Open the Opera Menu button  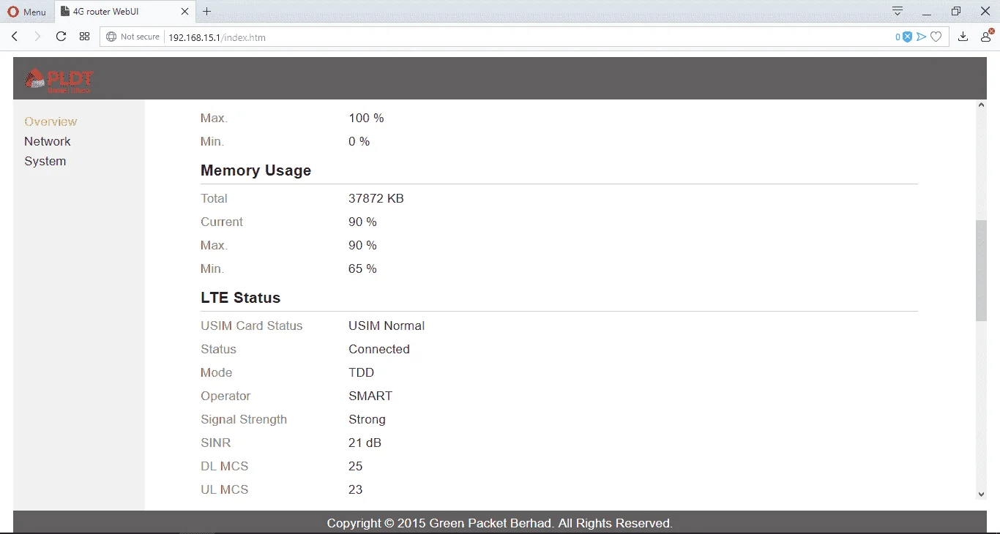(27, 12)
